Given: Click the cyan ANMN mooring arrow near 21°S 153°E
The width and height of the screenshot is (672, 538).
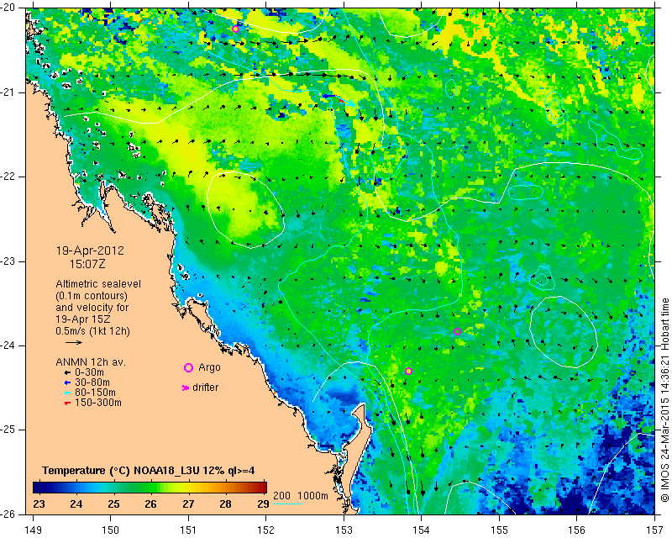Looking at the screenshot, I should pyautogui.click(x=349, y=103).
